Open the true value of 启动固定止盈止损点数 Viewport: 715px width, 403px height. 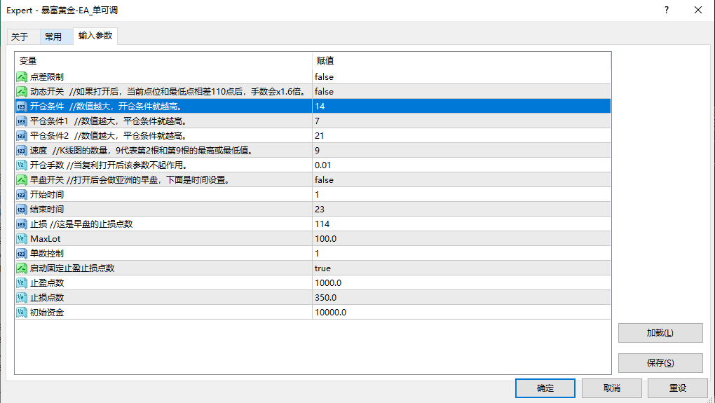pyautogui.click(x=322, y=268)
